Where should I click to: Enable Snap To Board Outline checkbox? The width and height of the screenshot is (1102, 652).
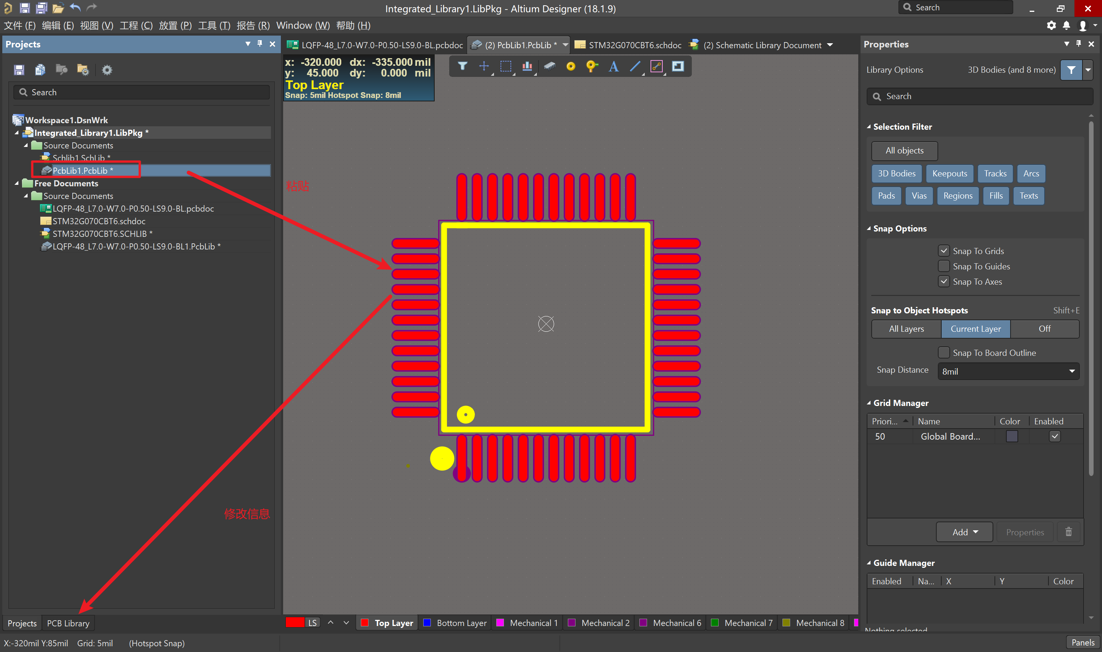point(944,352)
